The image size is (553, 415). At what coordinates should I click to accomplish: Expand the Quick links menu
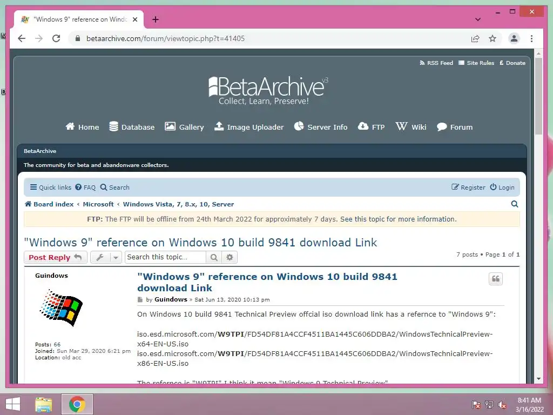pos(50,188)
